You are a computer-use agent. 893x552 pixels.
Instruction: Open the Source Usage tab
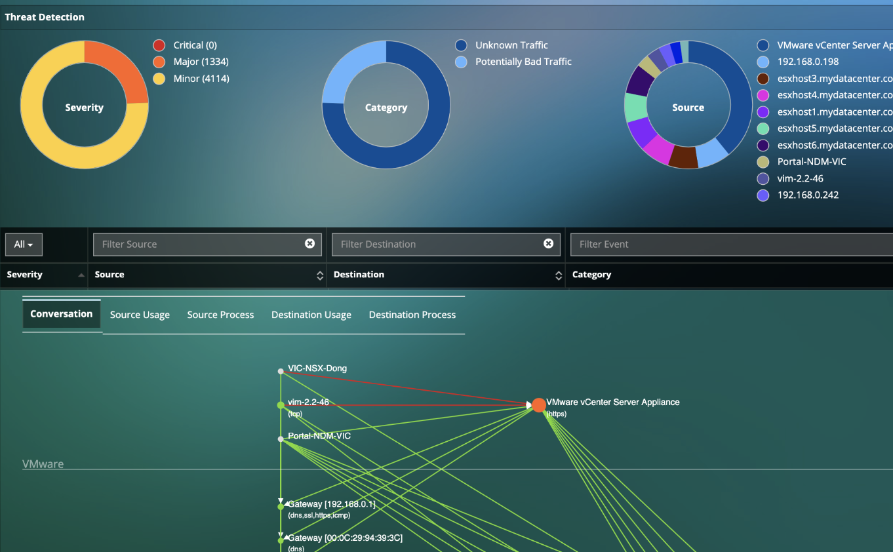(140, 315)
